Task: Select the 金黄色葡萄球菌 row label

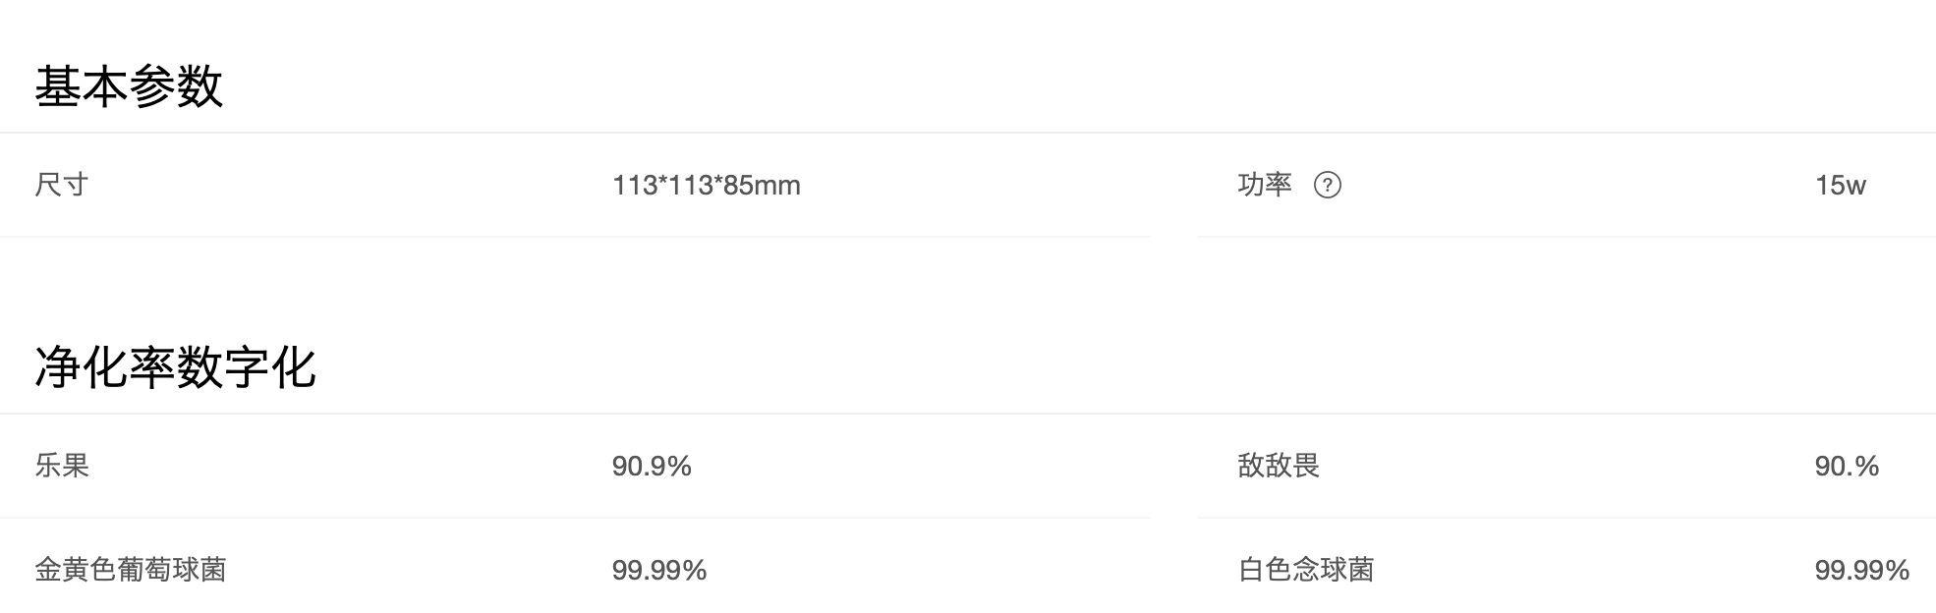Action: 131,570
